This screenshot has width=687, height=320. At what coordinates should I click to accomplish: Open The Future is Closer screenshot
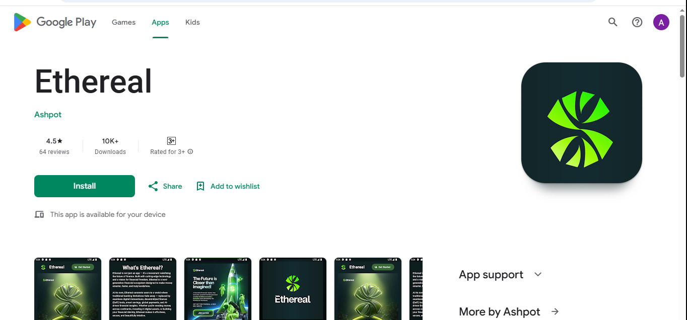point(218,289)
